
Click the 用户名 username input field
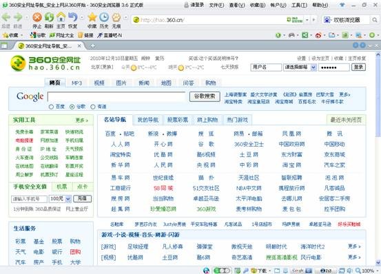pos(266,67)
